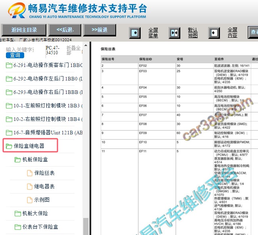
Task: Go back with the <<后退 button
Action: click(65, 30)
